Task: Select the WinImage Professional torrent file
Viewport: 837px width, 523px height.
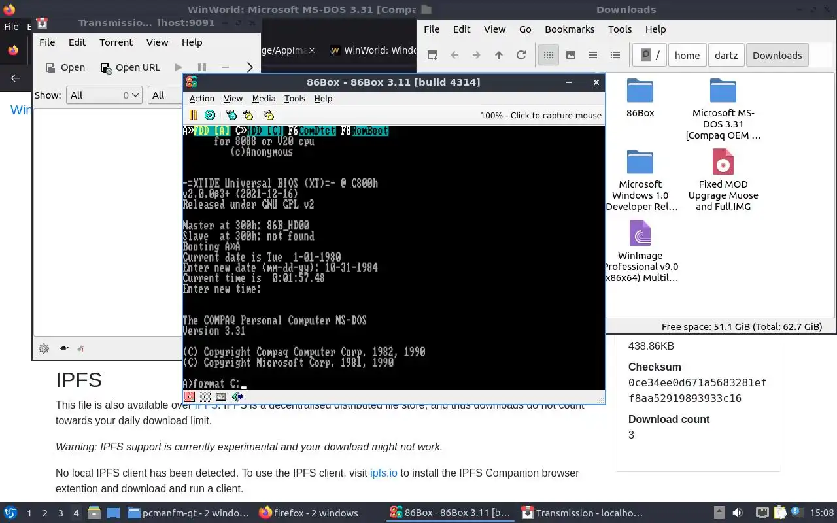Action: 640,252
